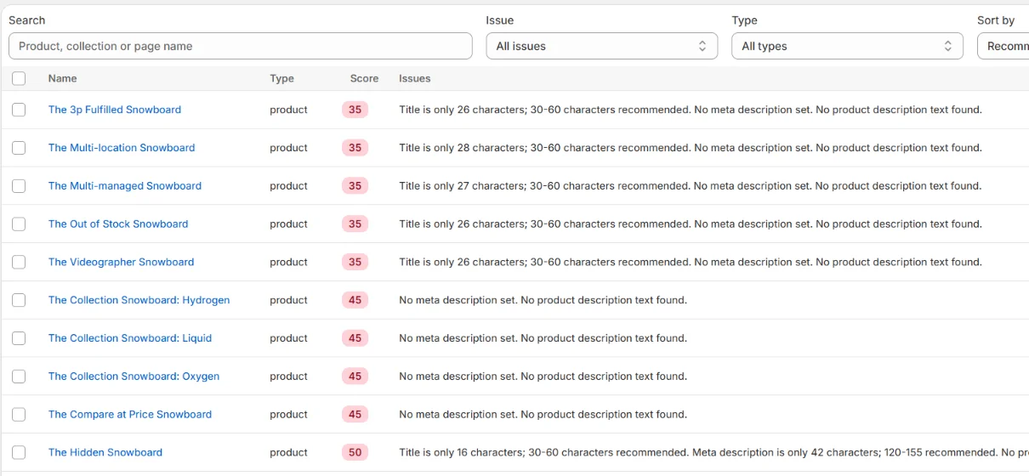
Task: Check the Out of Stock Snowboard checkbox
Action: 19,224
